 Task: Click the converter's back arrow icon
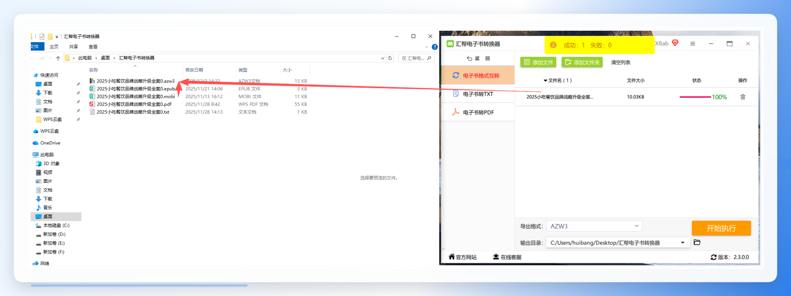469,59
